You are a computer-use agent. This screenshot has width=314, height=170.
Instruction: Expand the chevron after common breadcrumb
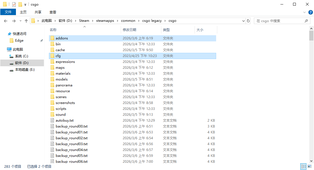click(x=139, y=21)
